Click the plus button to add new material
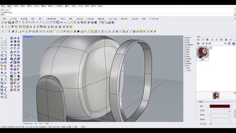 [x=211, y=48]
